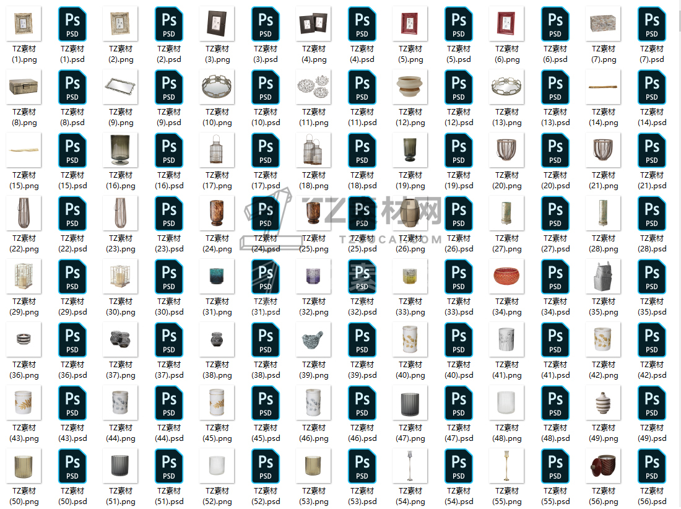Select the TZ素材 (7).psd icon
The width and height of the screenshot is (681, 509).
coord(652,24)
